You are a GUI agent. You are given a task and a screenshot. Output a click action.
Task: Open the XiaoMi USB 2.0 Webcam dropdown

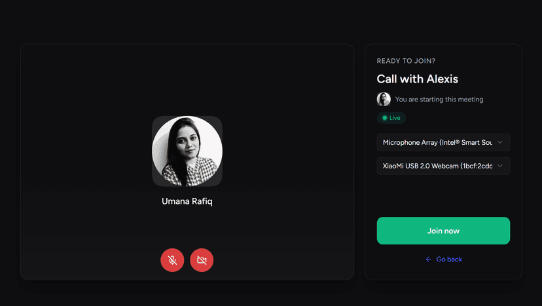point(443,166)
